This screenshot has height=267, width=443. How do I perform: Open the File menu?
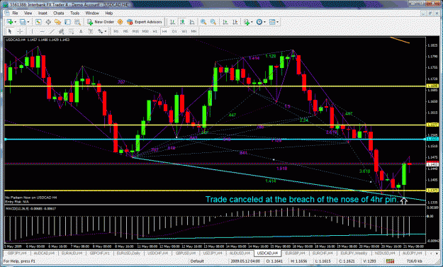[15, 13]
